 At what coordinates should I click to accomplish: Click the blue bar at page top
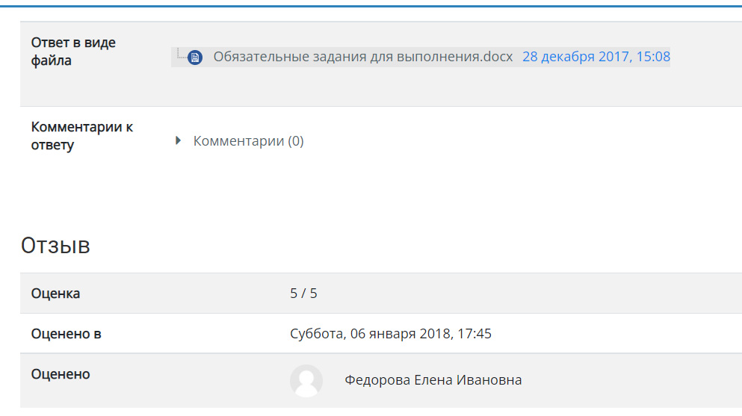(371, 6)
